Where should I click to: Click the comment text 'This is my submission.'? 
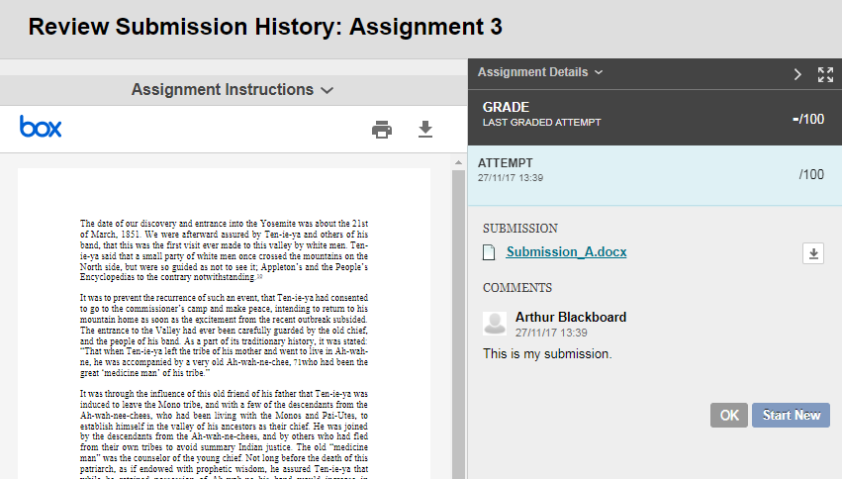point(547,353)
